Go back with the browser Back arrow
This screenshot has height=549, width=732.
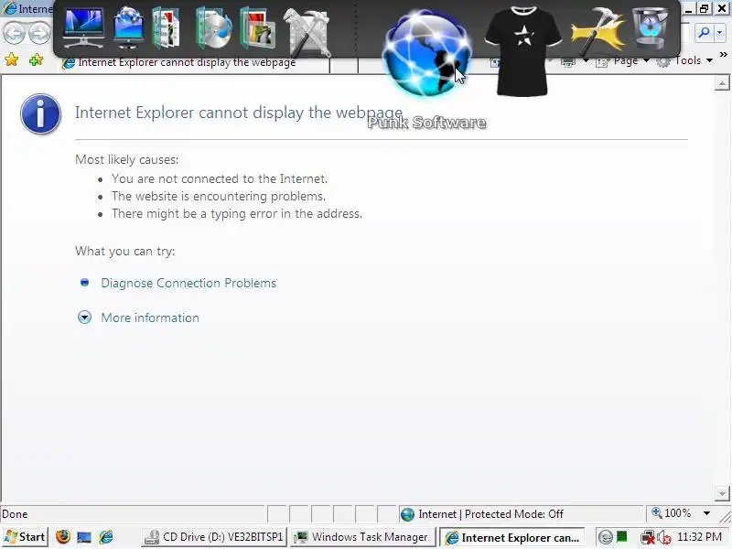coord(14,33)
